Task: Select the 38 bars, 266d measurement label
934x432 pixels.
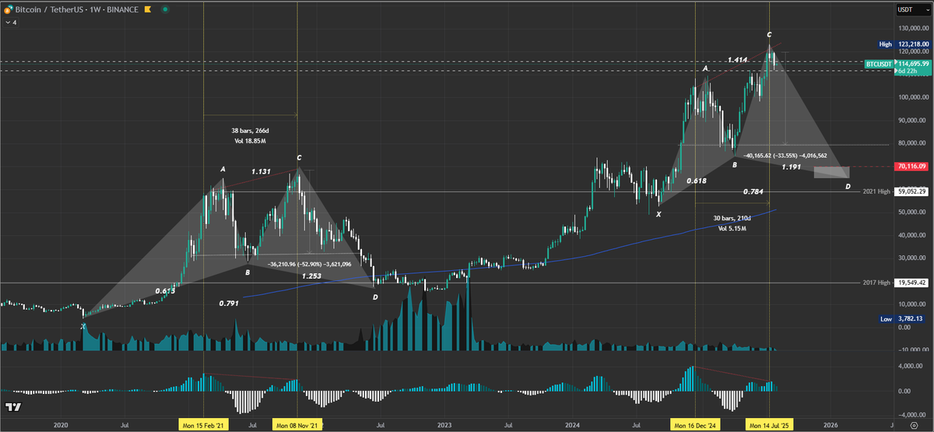Action: (x=250, y=130)
